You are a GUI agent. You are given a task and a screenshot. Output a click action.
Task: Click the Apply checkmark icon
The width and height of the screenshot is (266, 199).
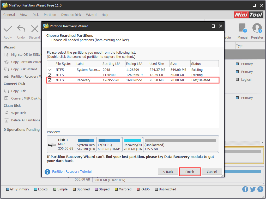coord(8,29)
